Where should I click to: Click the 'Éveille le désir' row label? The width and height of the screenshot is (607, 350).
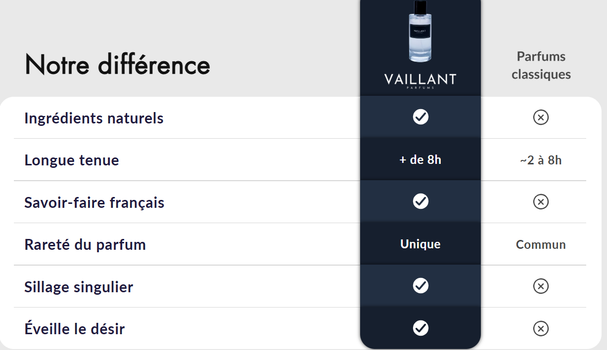[75, 329]
